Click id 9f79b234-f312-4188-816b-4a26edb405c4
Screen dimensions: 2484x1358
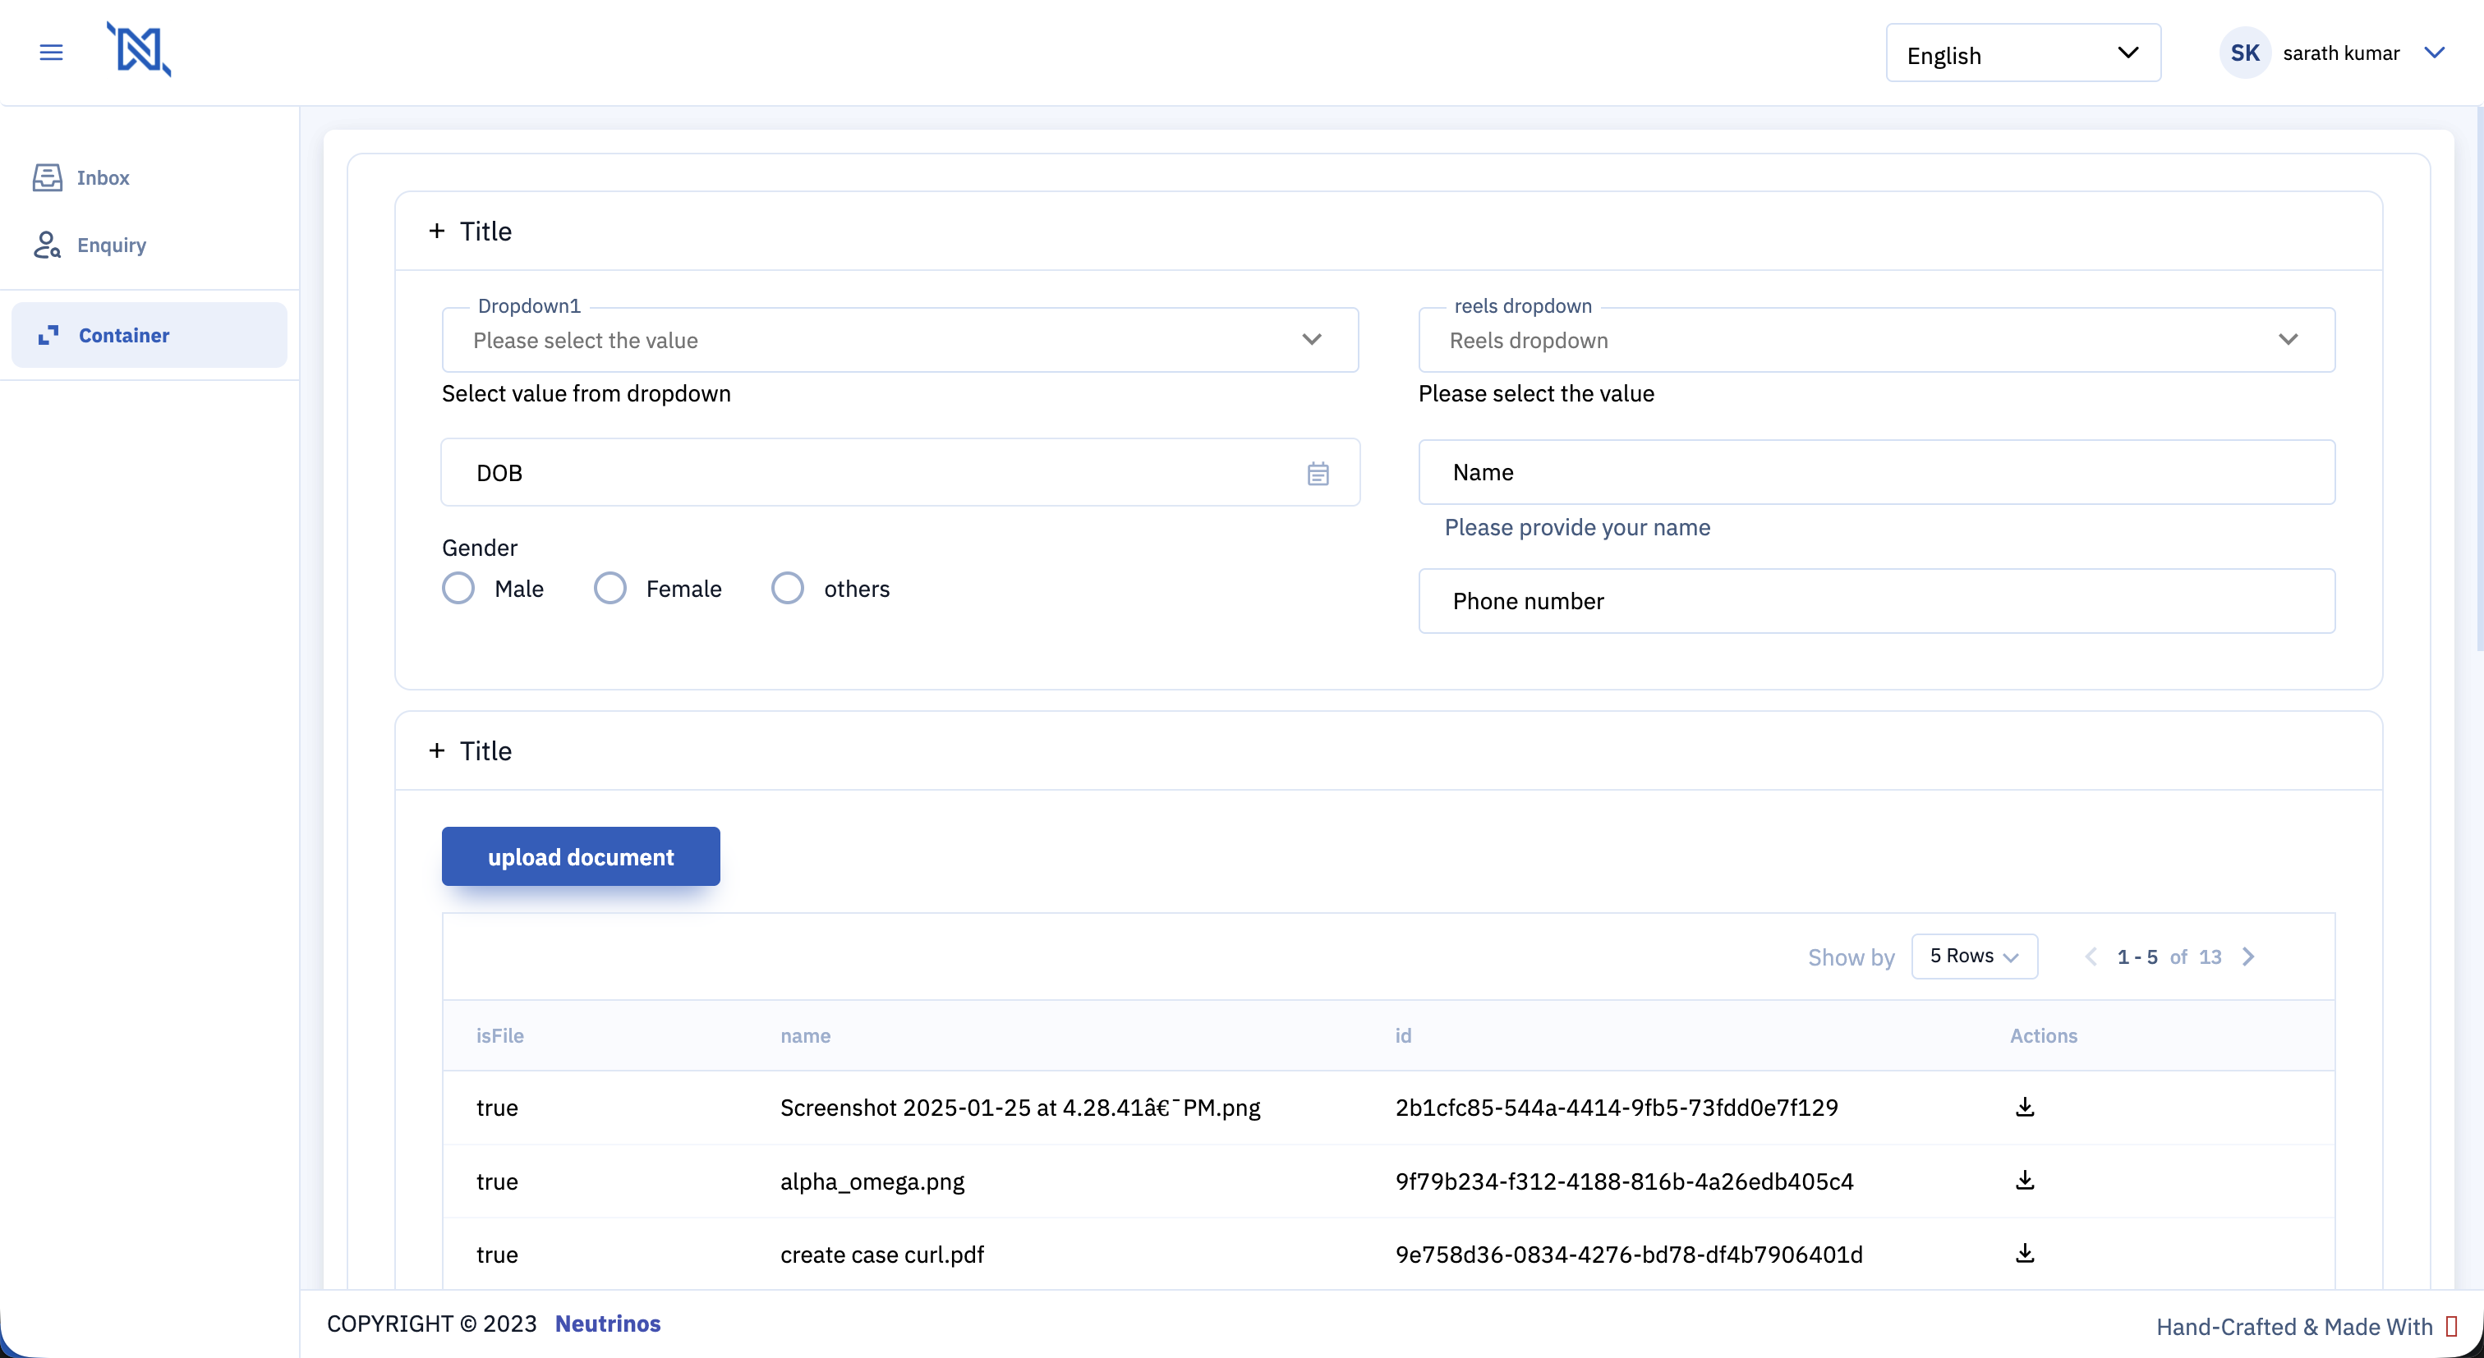(1624, 1181)
